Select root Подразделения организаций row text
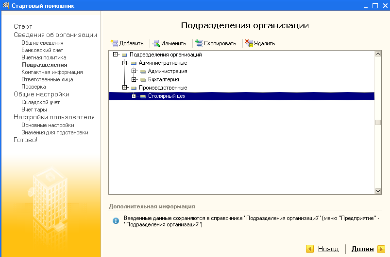This screenshot has width=390, height=257. [x=166, y=55]
